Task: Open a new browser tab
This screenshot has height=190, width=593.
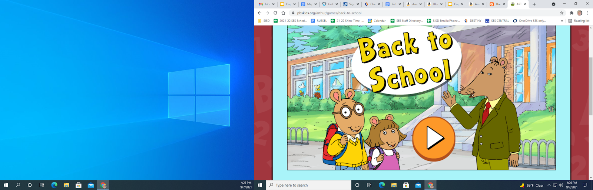Action: click(x=534, y=4)
